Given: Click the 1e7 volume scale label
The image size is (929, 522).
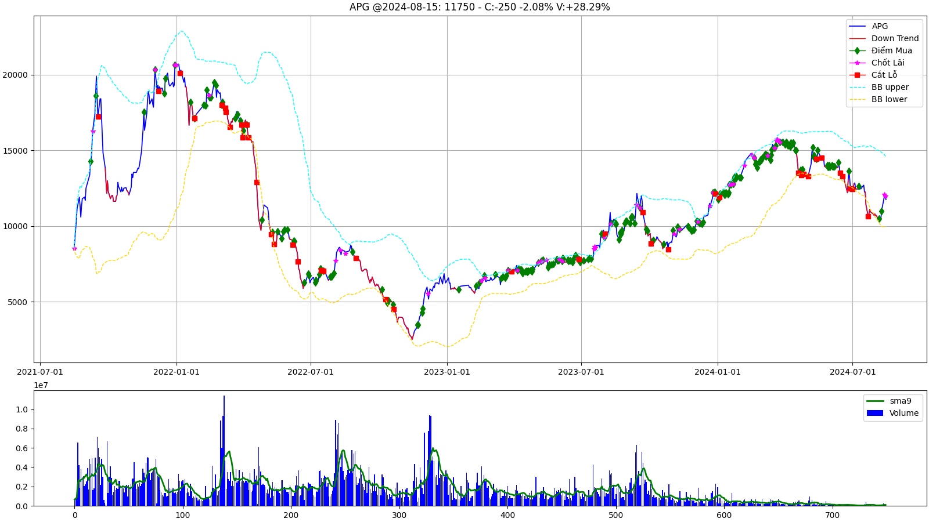Looking at the screenshot, I should tap(41, 385).
